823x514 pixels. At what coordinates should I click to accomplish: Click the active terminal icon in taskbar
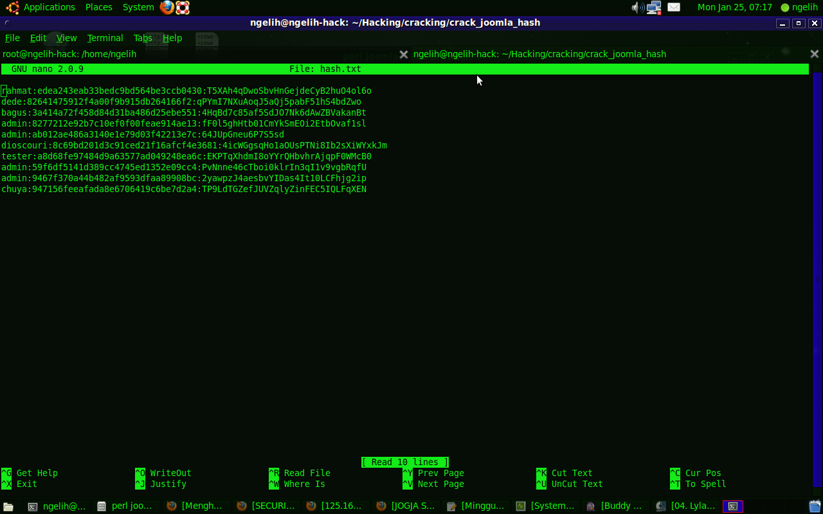click(733, 506)
